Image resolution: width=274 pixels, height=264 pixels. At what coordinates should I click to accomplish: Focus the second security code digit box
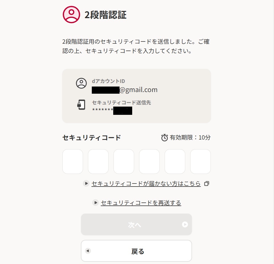(x=98, y=162)
